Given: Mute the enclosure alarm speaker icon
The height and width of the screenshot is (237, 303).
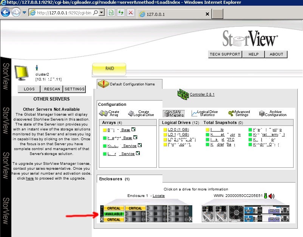Looking at the screenshot, I should coord(271,196).
